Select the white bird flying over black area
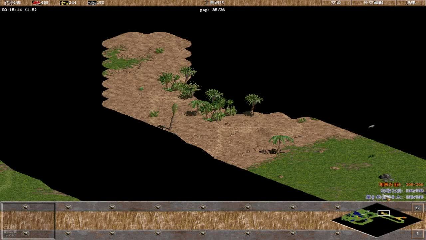This screenshot has height=240, width=426. pos(372,126)
